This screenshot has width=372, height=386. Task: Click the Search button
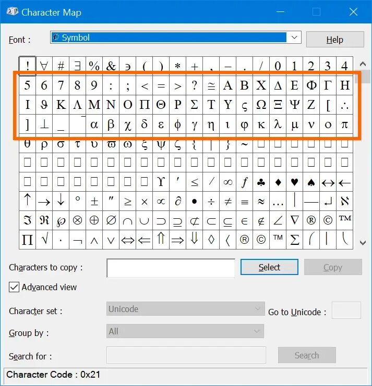(307, 355)
